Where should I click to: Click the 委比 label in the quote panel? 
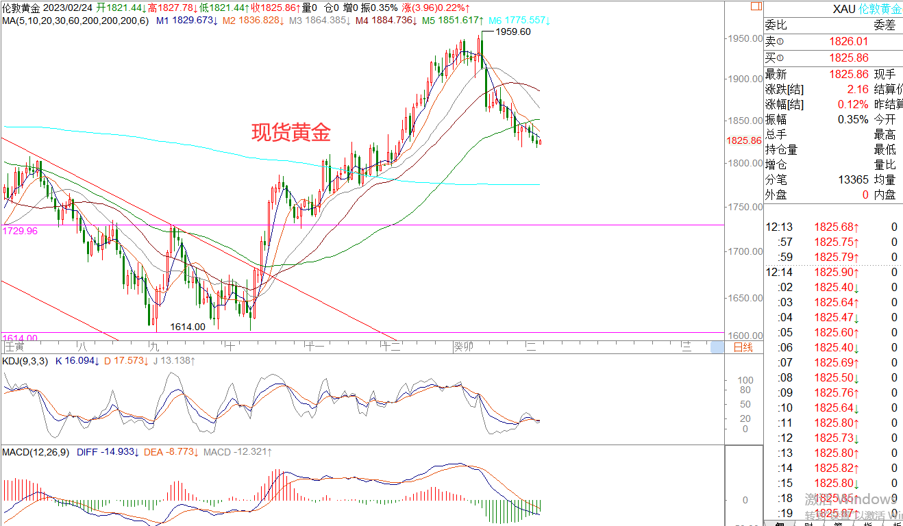pyautogui.click(x=776, y=27)
